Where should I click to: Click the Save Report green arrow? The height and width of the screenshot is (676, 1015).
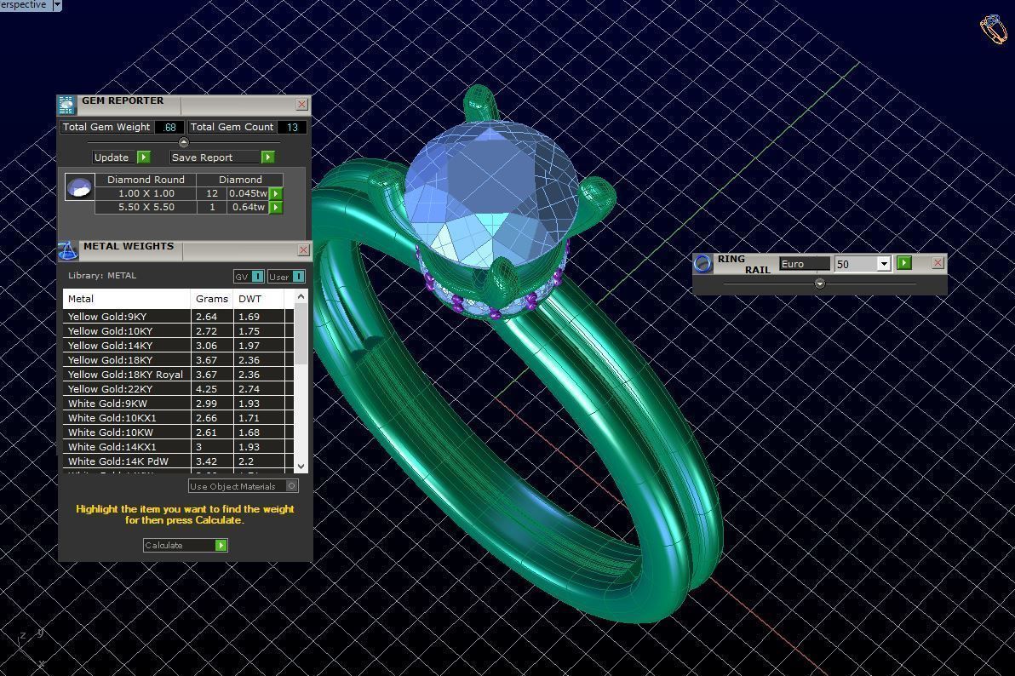[x=267, y=158]
